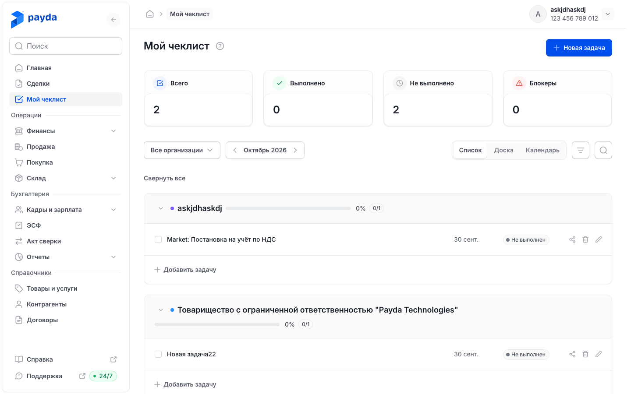
Task: Expand the Склад menu section
Action: coord(66,178)
